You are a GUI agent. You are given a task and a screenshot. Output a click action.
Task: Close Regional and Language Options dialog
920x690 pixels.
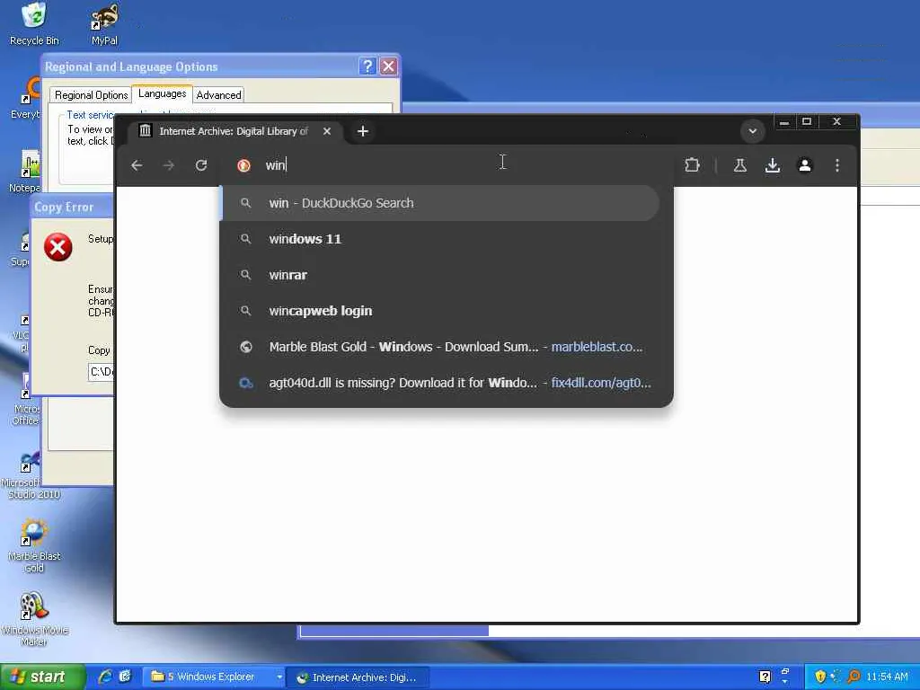[388, 66]
